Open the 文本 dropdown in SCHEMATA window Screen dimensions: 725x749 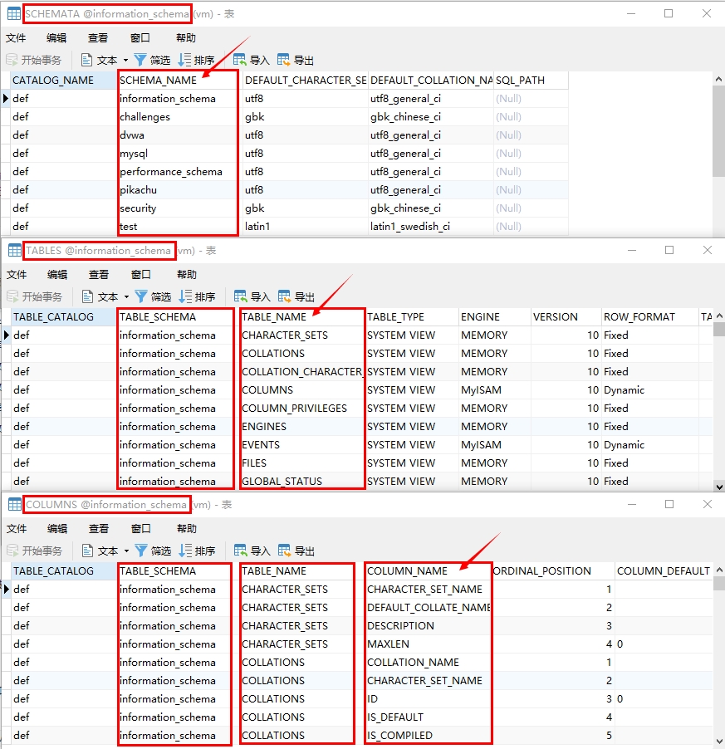click(x=125, y=60)
